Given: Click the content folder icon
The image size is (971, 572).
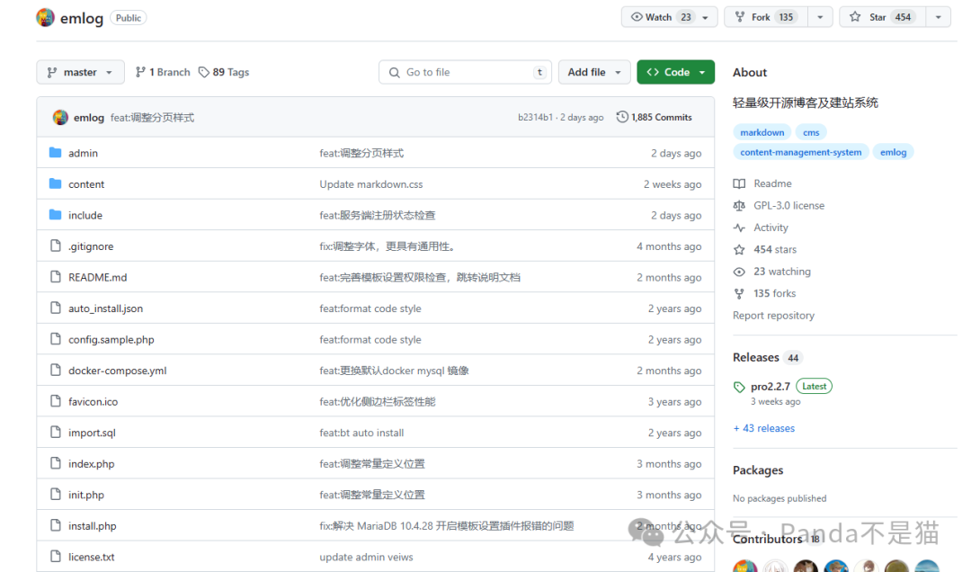Looking at the screenshot, I should (55, 183).
